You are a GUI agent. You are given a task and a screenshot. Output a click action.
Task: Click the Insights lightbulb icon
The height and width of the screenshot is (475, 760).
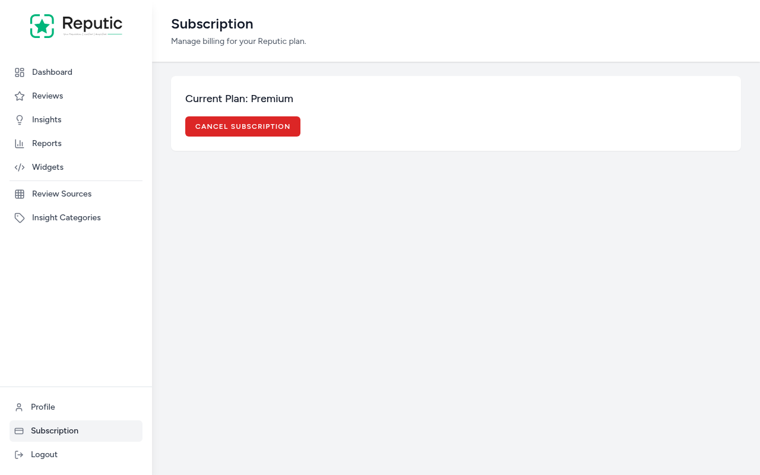tap(19, 119)
